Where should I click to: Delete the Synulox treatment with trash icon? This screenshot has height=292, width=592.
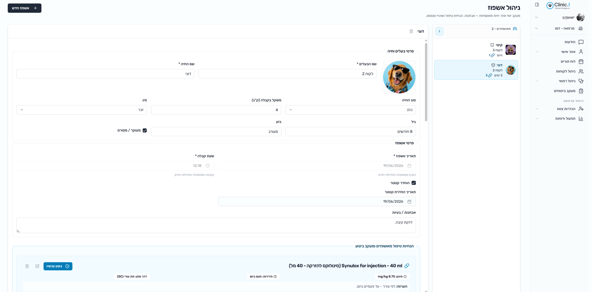point(27,266)
